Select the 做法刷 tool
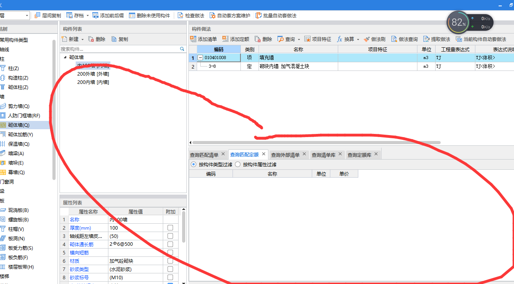514x284 pixels. click(x=375, y=39)
